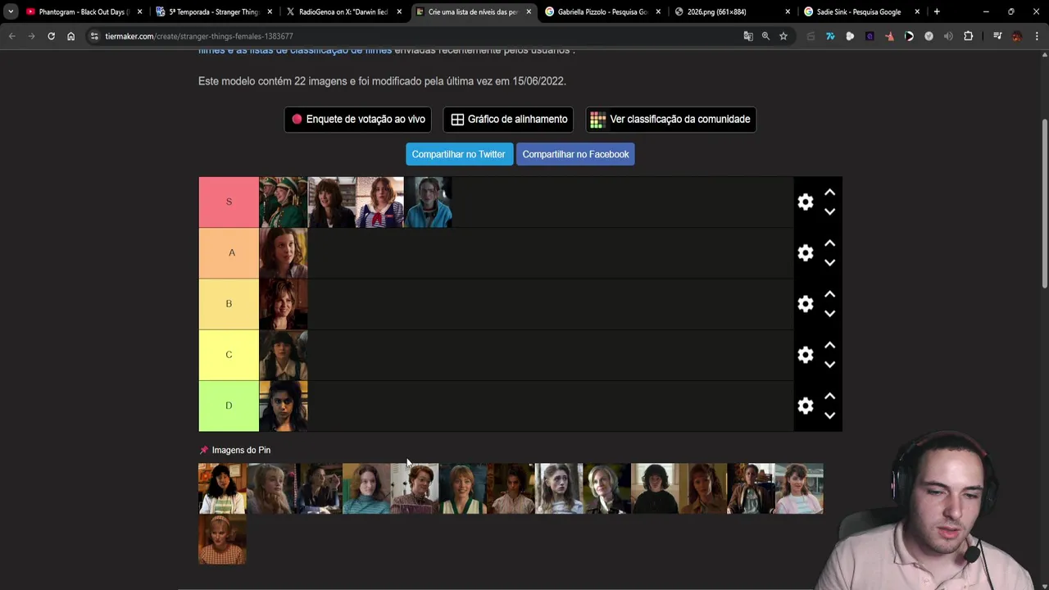This screenshot has height=590, width=1049.
Task: Move the D tier row down
Action: pyautogui.click(x=829, y=415)
